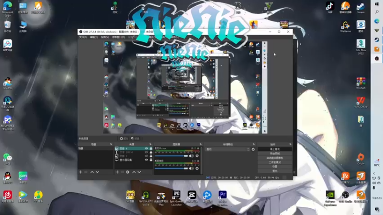Open GeForce Experience desktop icon
The image size is (383, 215).
[x=330, y=198]
